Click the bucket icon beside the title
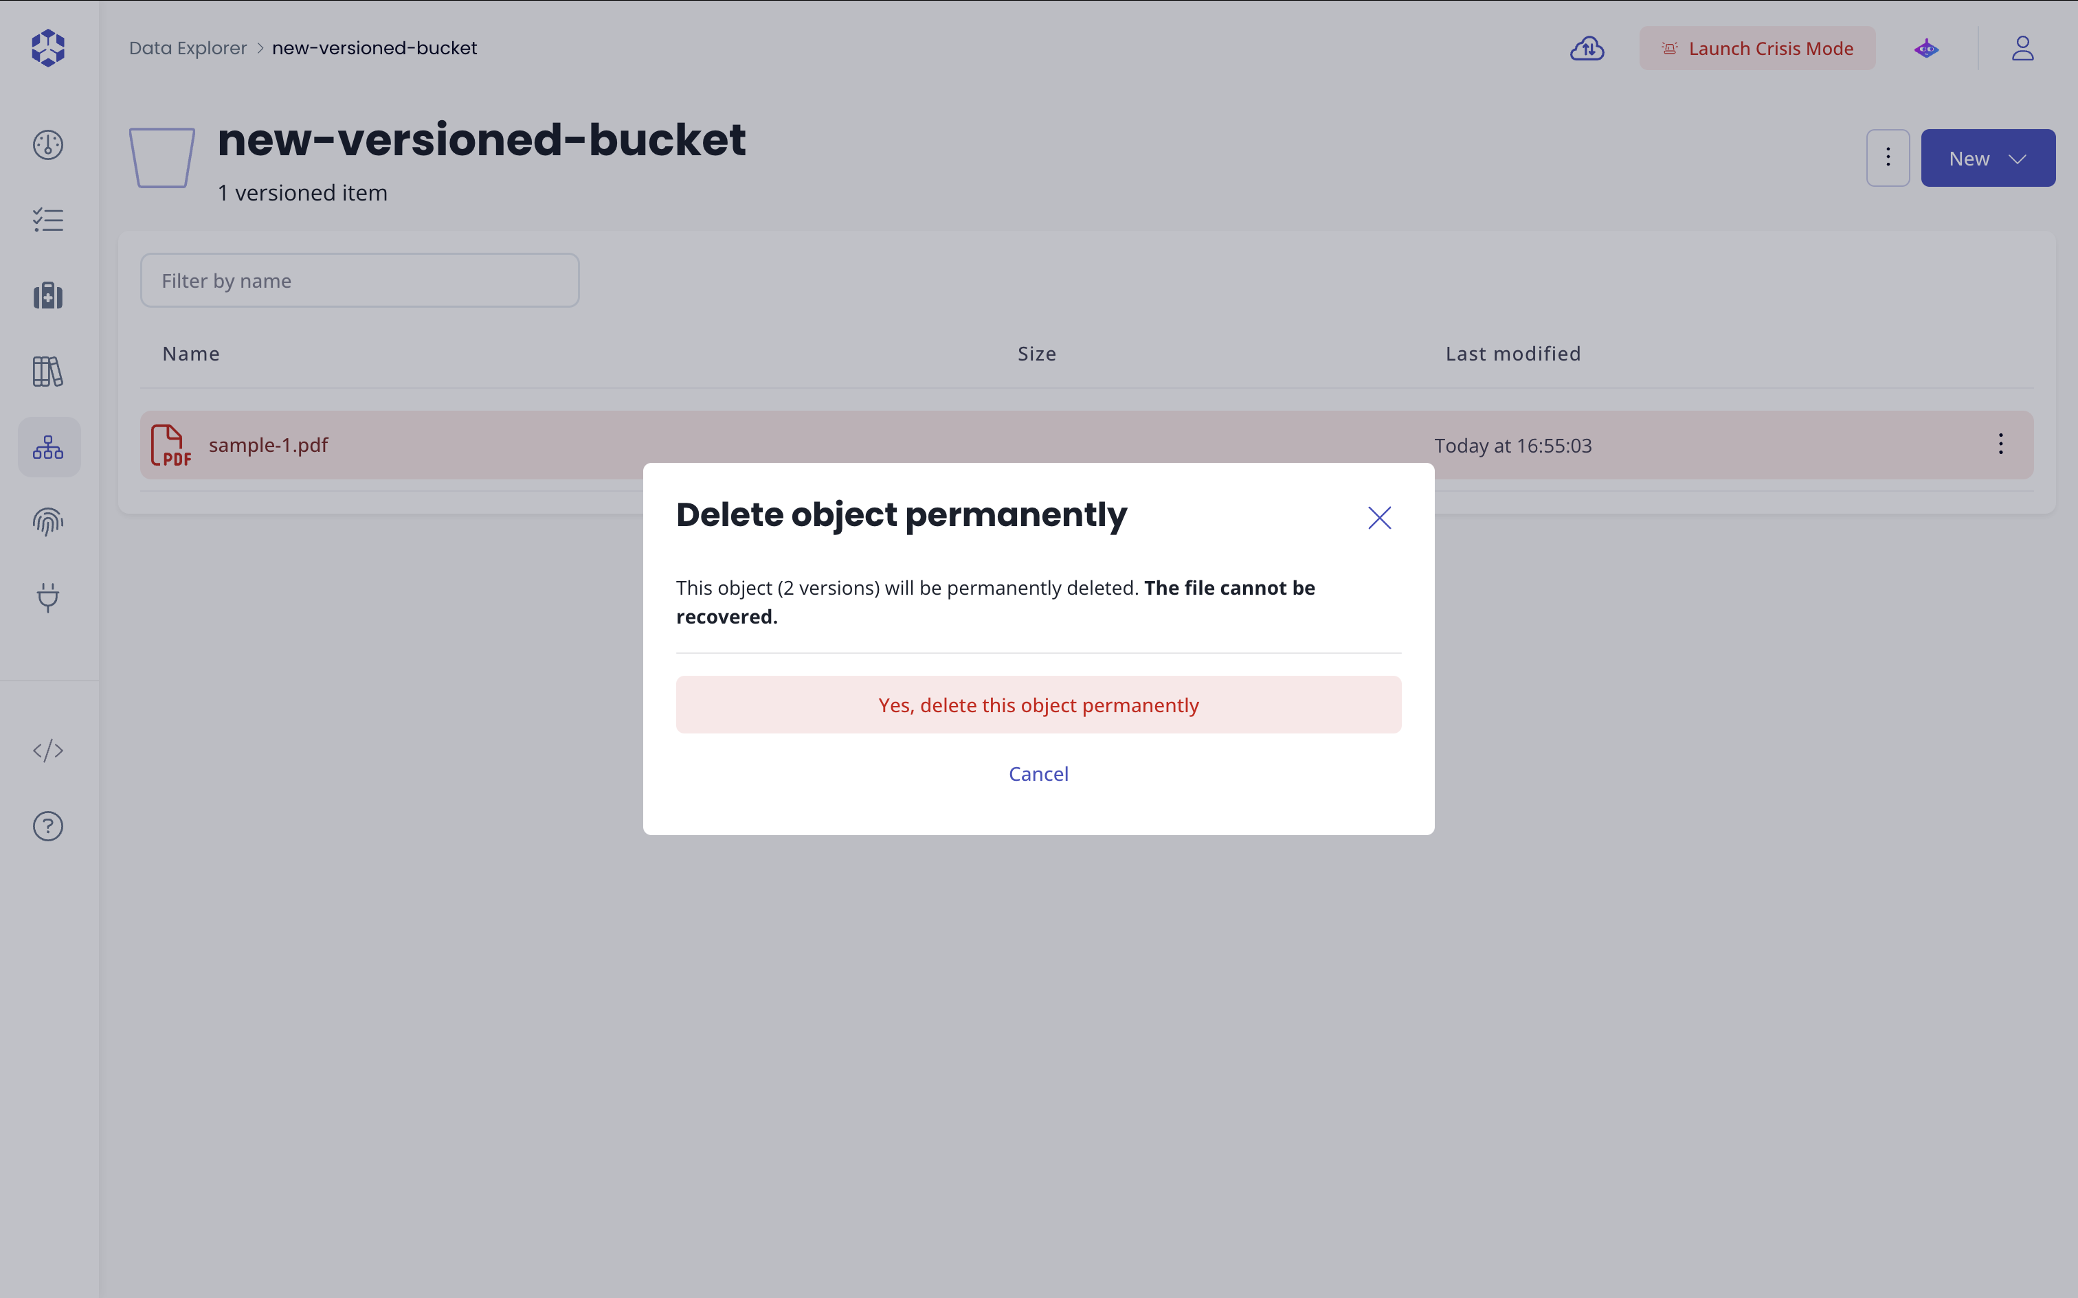The width and height of the screenshot is (2078, 1298). 162,158
